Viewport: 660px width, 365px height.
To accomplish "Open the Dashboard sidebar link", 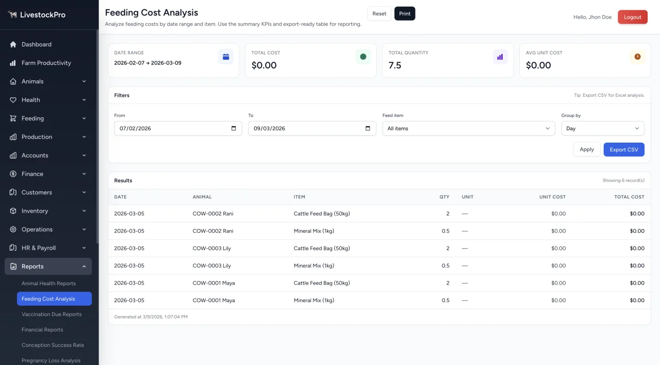I will tap(48, 44).
